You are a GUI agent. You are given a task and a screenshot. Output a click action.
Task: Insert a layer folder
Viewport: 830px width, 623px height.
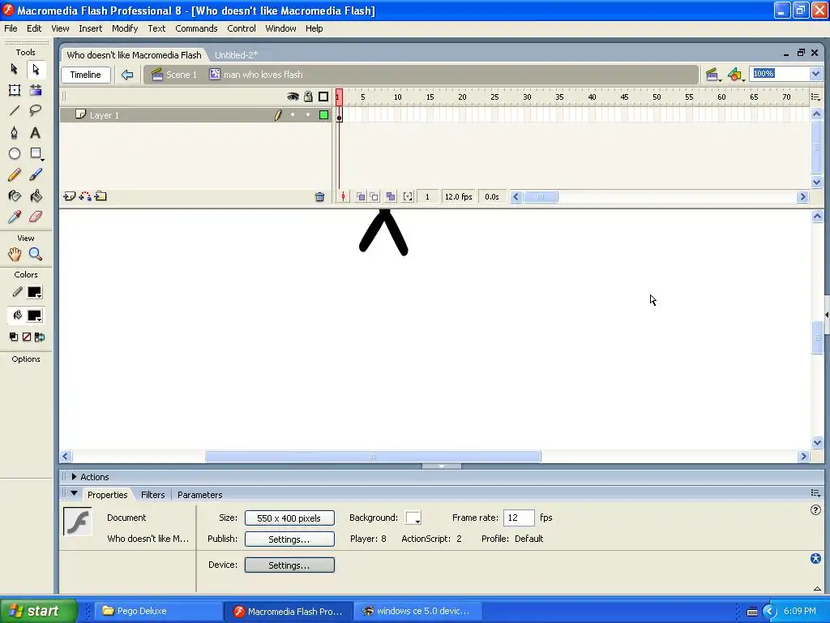pos(101,196)
